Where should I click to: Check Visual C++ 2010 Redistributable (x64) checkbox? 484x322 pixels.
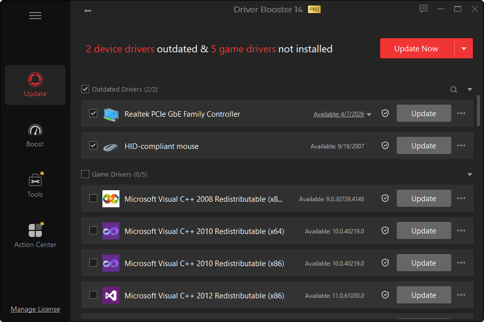point(93,230)
